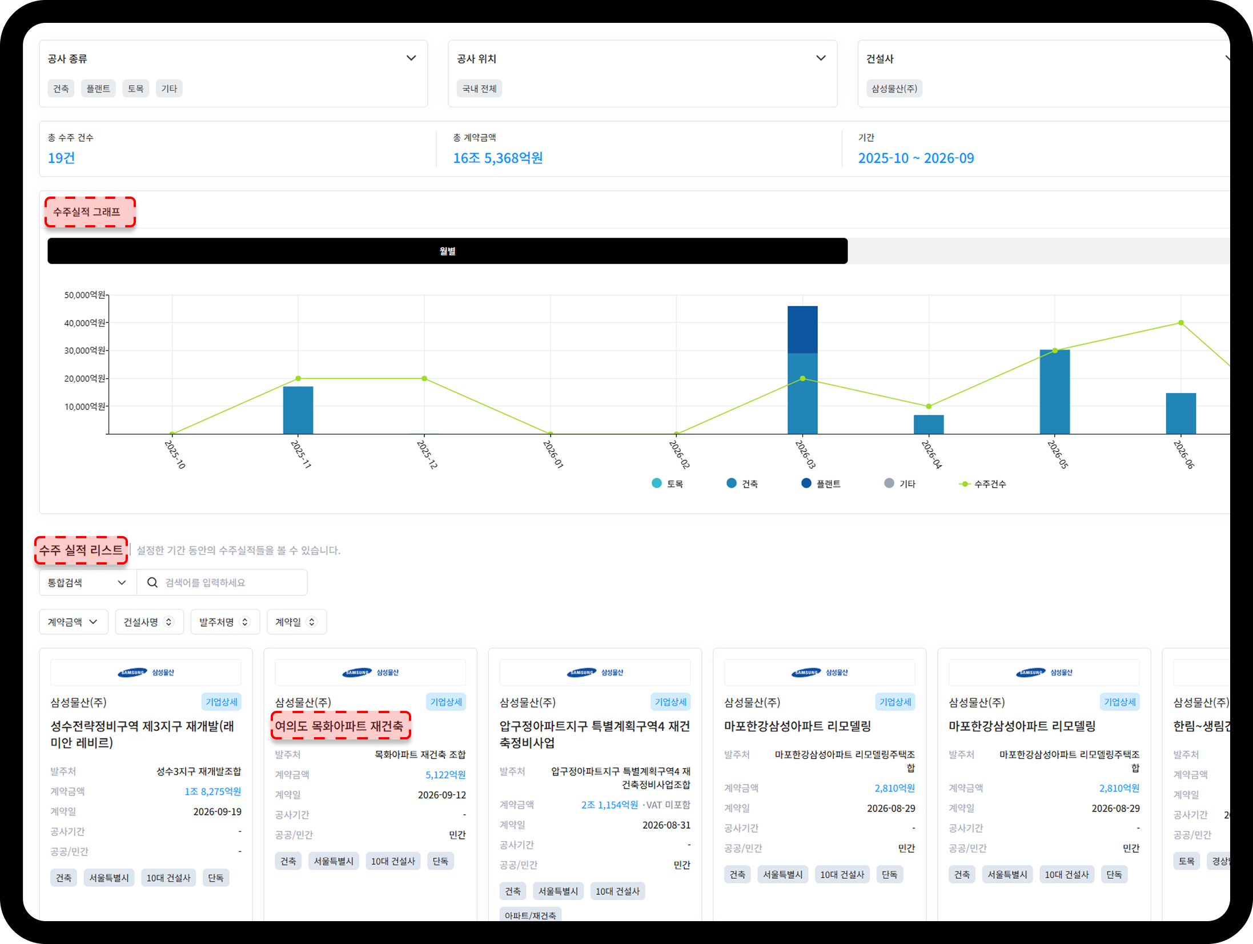The width and height of the screenshot is (1253, 944).
Task: Sort by 계약일
Action: click(x=296, y=622)
